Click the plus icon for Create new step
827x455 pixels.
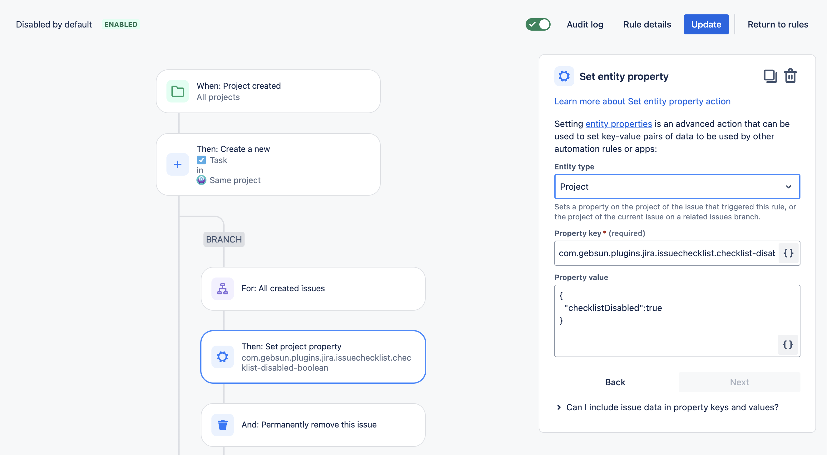[x=177, y=164]
